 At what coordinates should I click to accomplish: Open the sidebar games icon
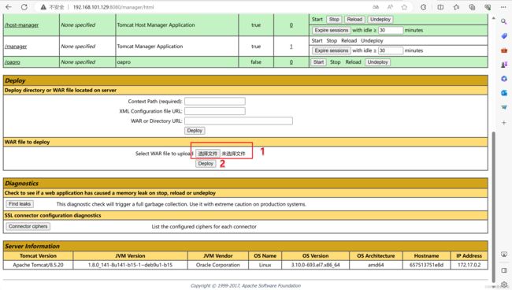tap(504, 65)
